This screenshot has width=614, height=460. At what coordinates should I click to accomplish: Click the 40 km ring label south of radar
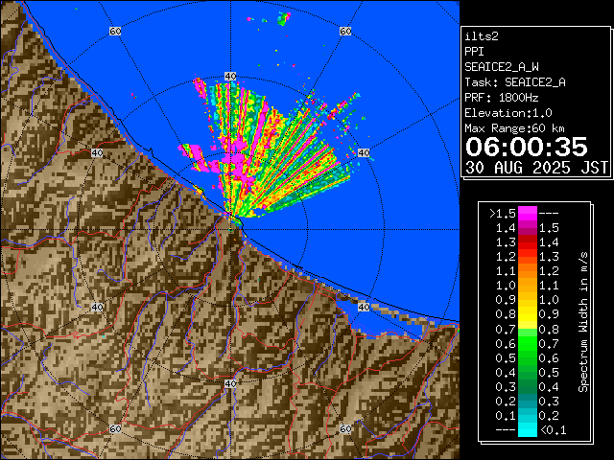(x=229, y=383)
